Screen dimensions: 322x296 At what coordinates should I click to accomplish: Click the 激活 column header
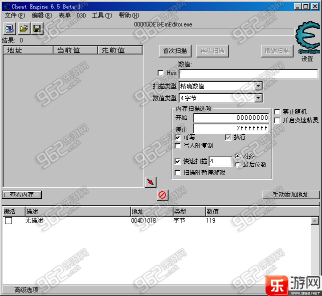coord(14,212)
